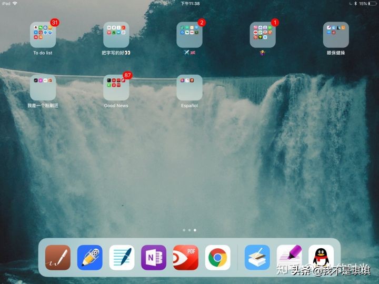Select the third active page dot
Screen dimensions: 379x284
195,230
